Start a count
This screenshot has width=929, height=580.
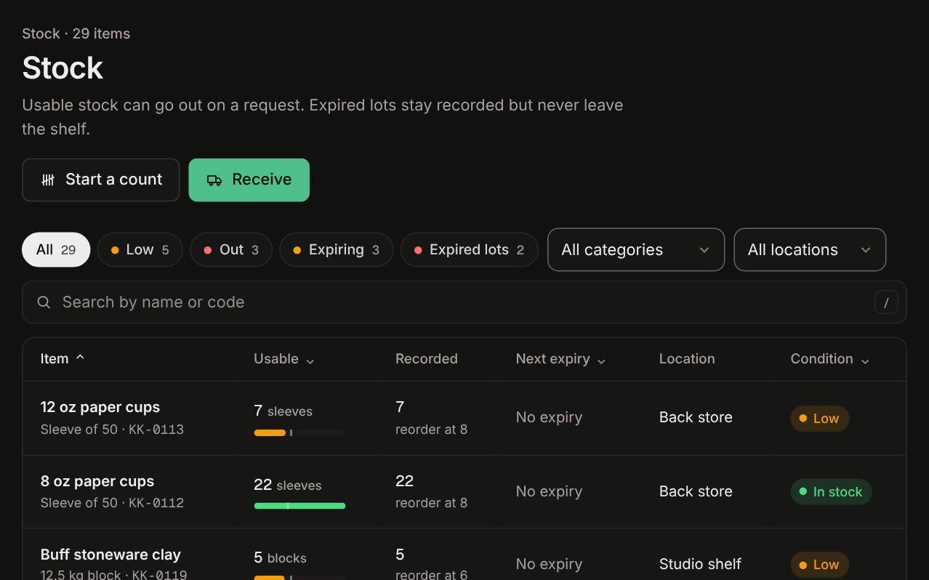[x=100, y=180]
